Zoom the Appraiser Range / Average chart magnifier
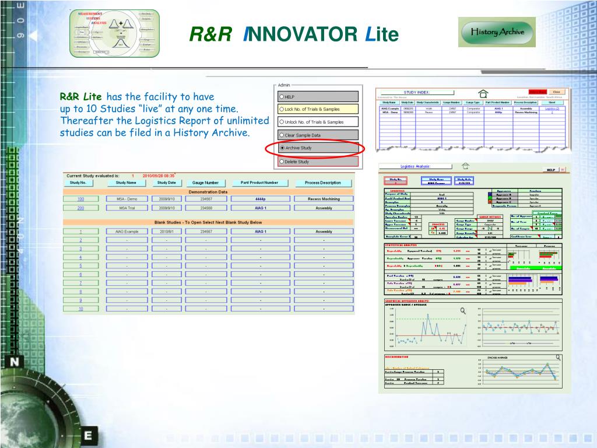Image resolution: width=597 pixels, height=448 pixels. [x=463, y=311]
